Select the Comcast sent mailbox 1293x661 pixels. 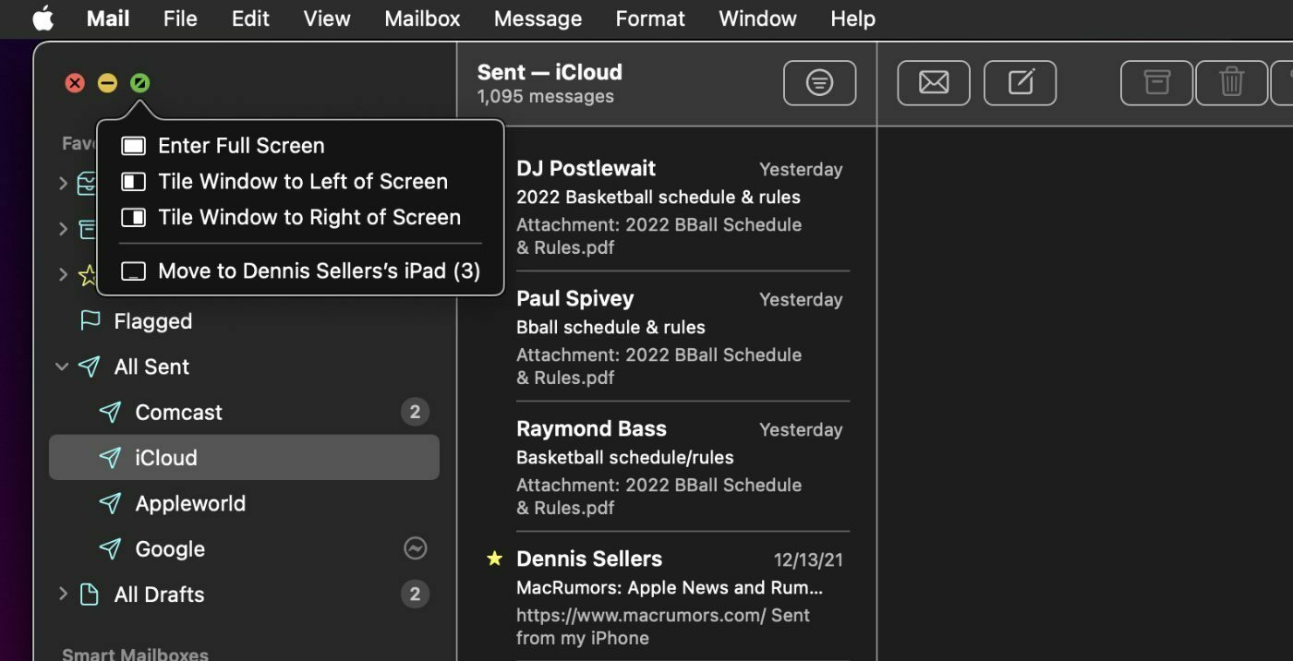(x=244, y=412)
